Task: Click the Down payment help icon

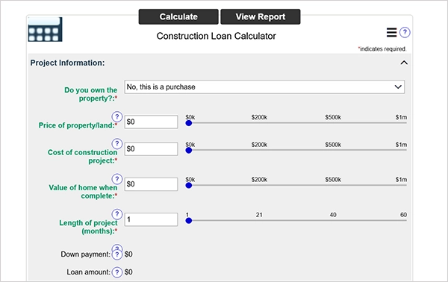Action: tap(117, 254)
